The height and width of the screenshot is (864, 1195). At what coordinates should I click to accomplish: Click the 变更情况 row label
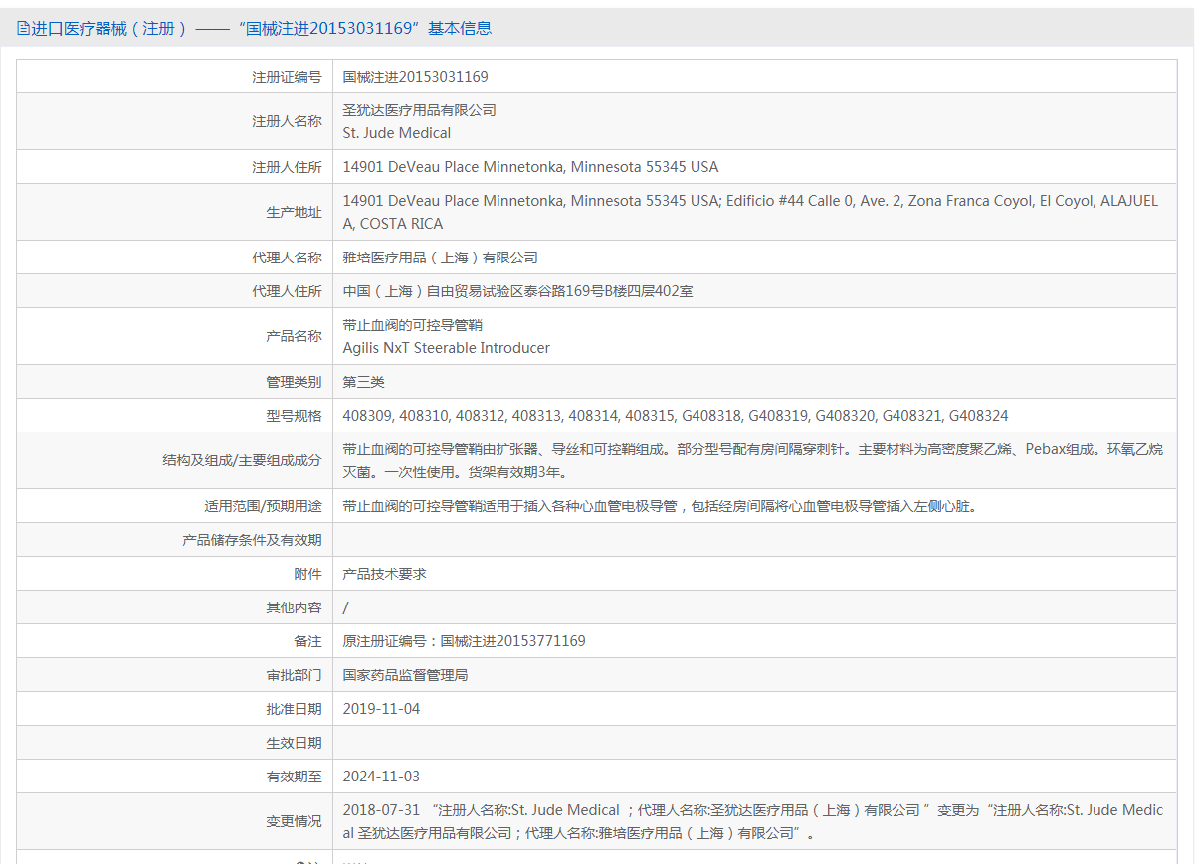(x=294, y=821)
